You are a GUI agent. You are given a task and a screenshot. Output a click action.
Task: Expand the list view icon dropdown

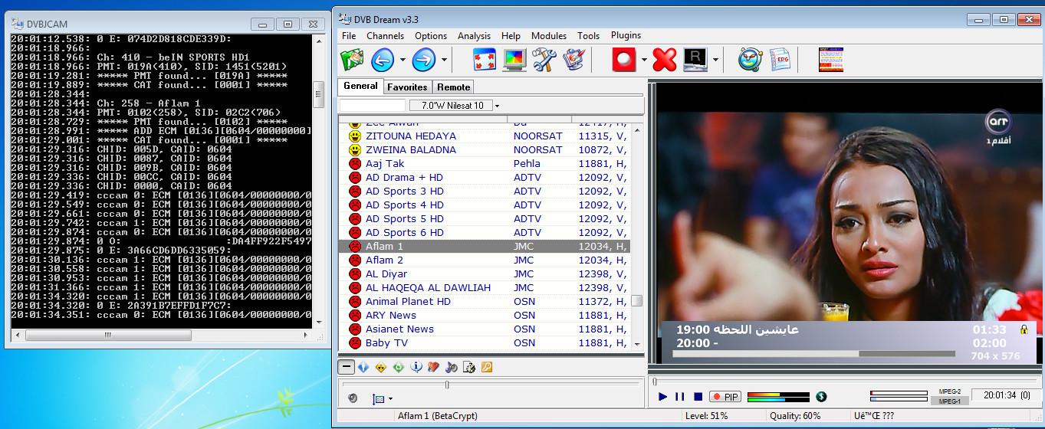(390, 399)
